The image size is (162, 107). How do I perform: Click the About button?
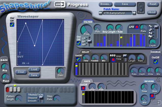pyautogui.click(x=152, y=12)
